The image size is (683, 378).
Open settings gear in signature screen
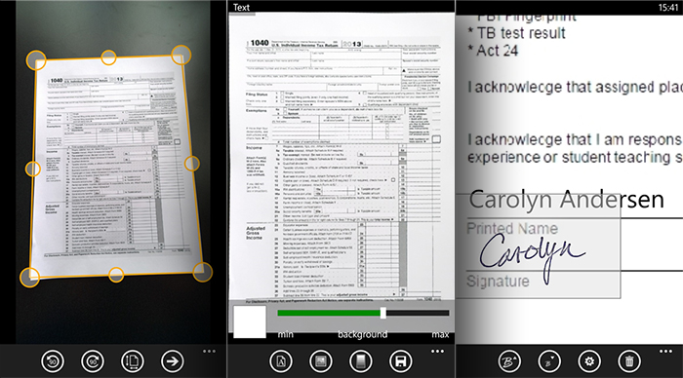(589, 361)
